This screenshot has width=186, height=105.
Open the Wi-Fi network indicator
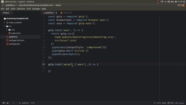[x=162, y=2]
